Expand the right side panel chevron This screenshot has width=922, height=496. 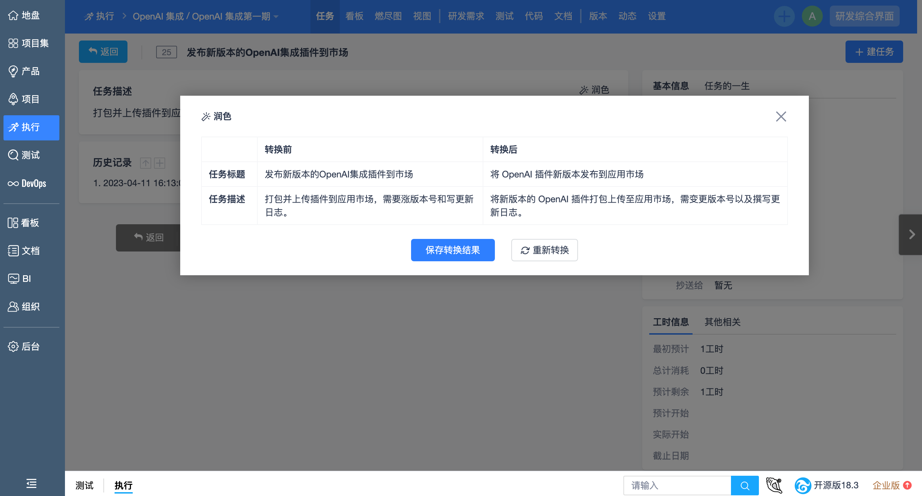pos(911,234)
